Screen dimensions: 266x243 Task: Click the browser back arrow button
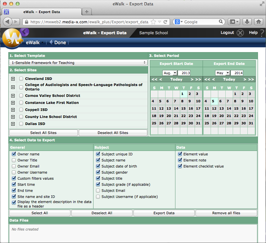tap(7, 22)
